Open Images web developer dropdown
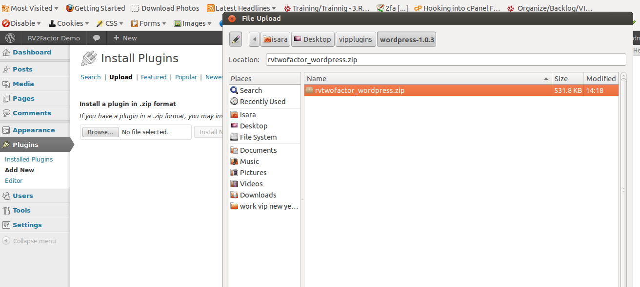 coord(193,23)
